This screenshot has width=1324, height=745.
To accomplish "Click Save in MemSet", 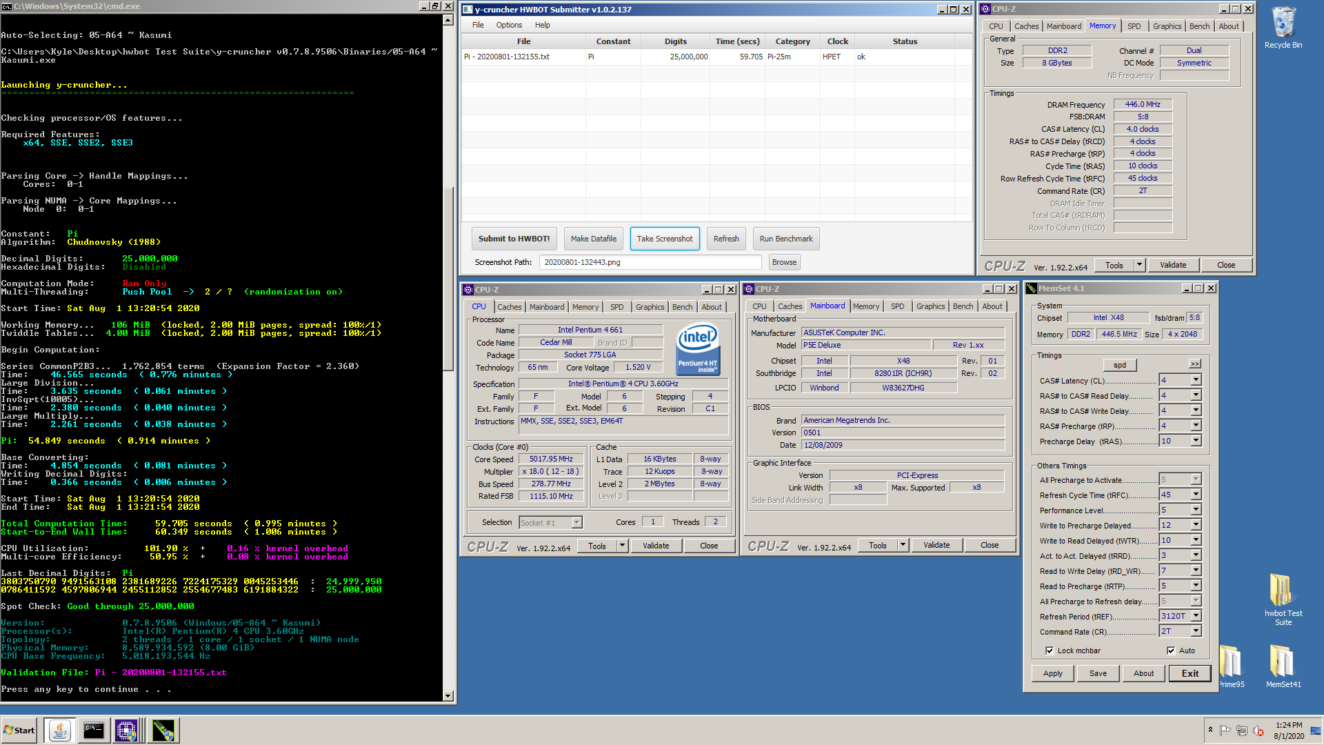I will tap(1099, 673).
